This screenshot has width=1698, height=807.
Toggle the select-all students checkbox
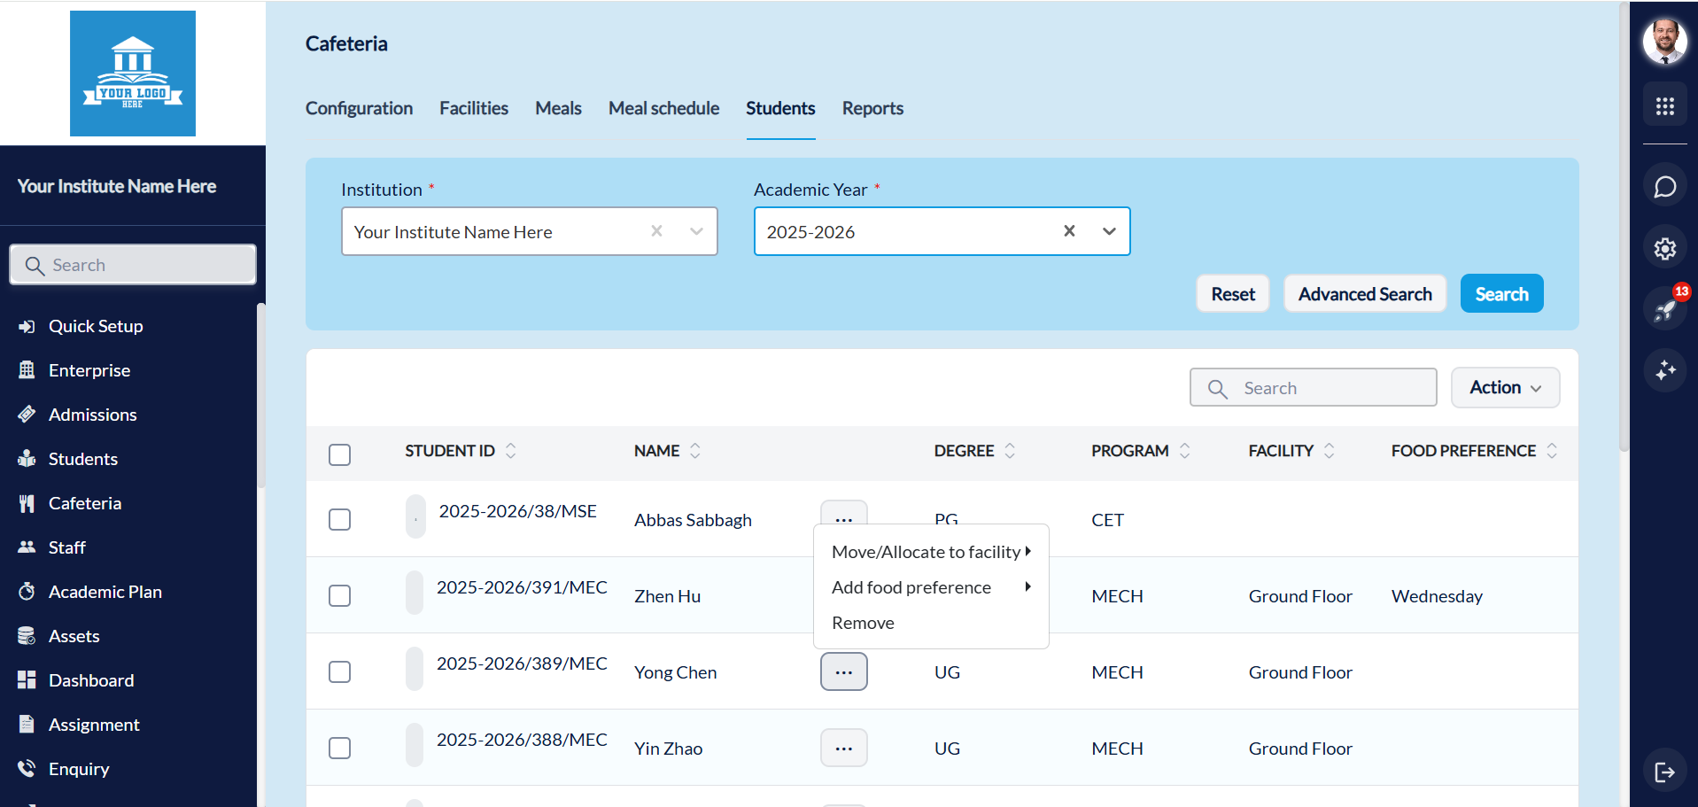pyautogui.click(x=339, y=454)
